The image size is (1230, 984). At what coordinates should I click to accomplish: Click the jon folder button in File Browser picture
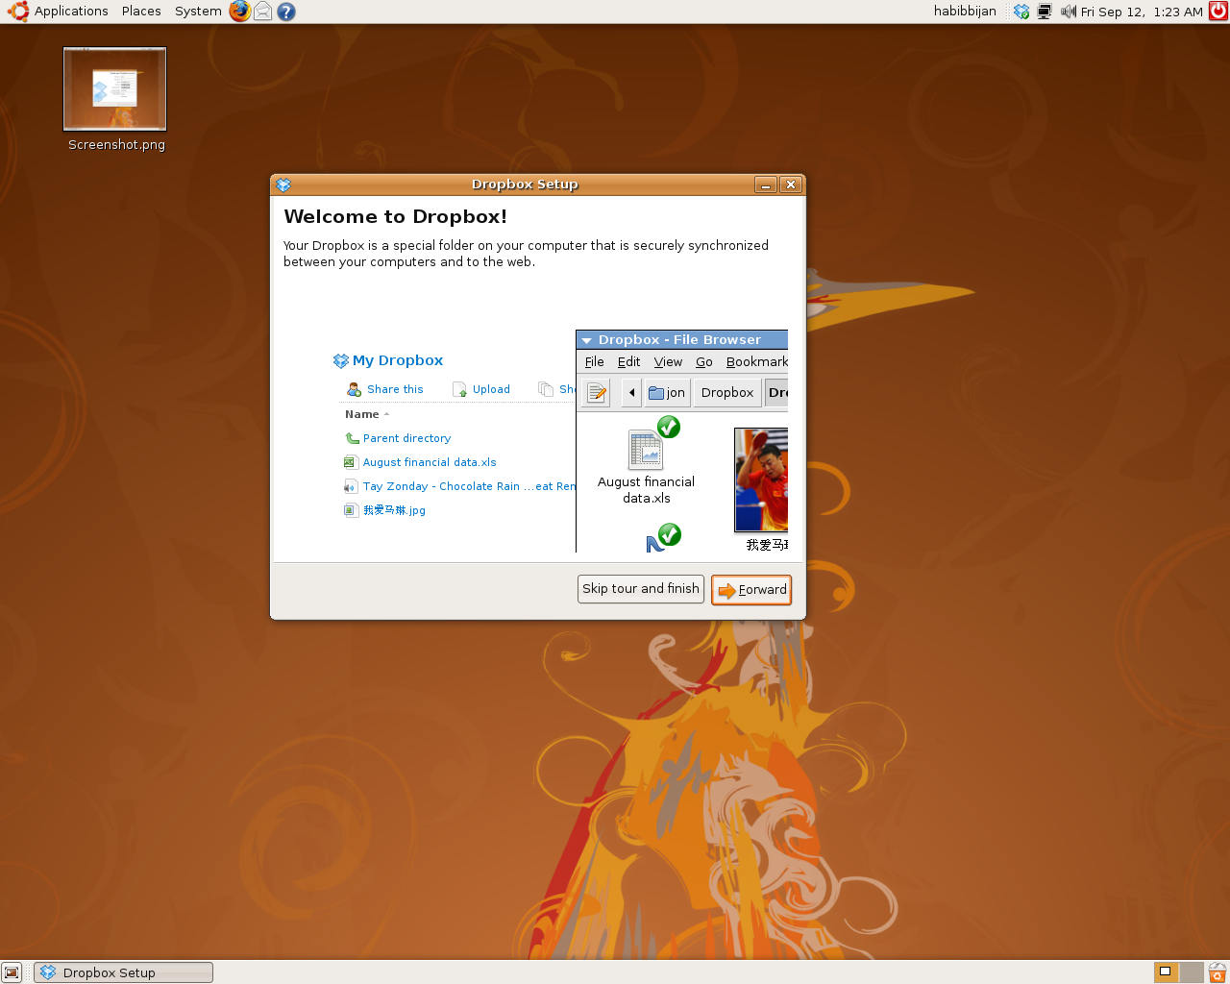(667, 392)
